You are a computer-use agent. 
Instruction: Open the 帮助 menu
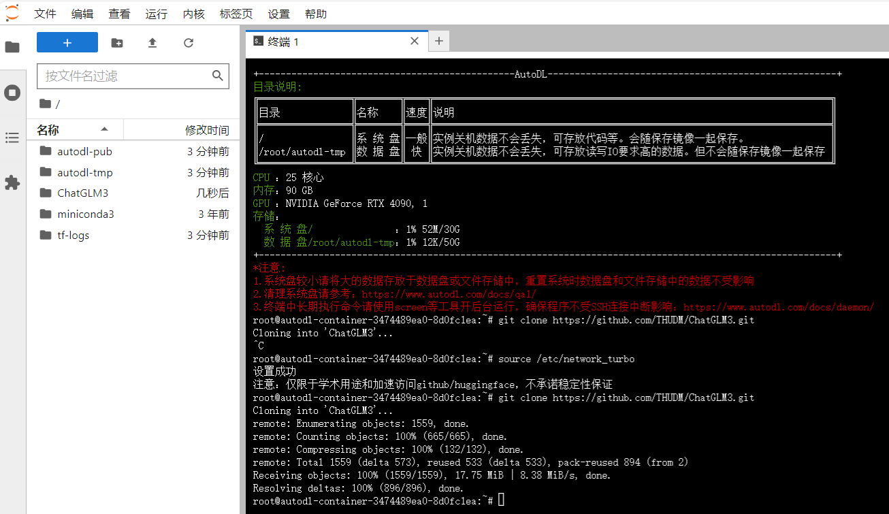316,14
